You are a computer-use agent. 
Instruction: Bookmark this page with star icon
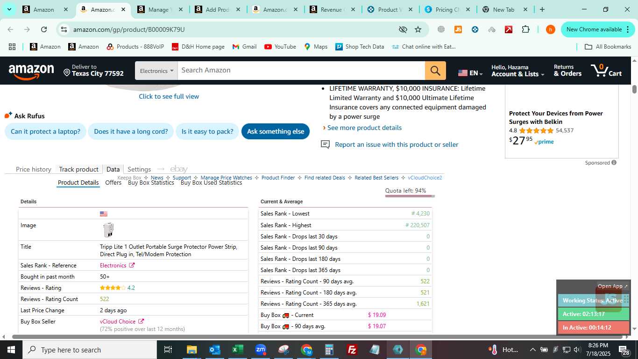418,29
